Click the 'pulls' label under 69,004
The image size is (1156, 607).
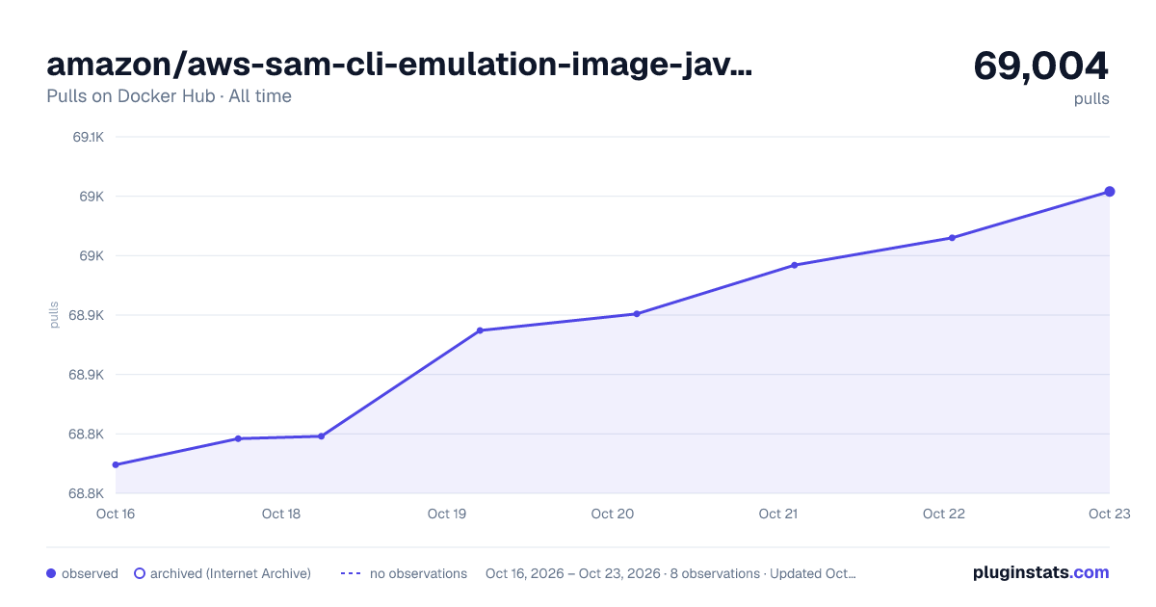pyautogui.click(x=1091, y=99)
